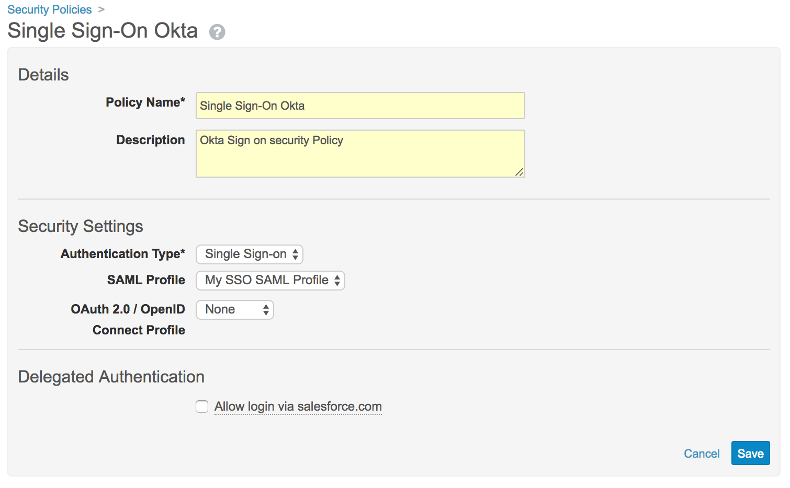790x488 pixels.
Task: Click inside the Description text area
Action: point(360,154)
